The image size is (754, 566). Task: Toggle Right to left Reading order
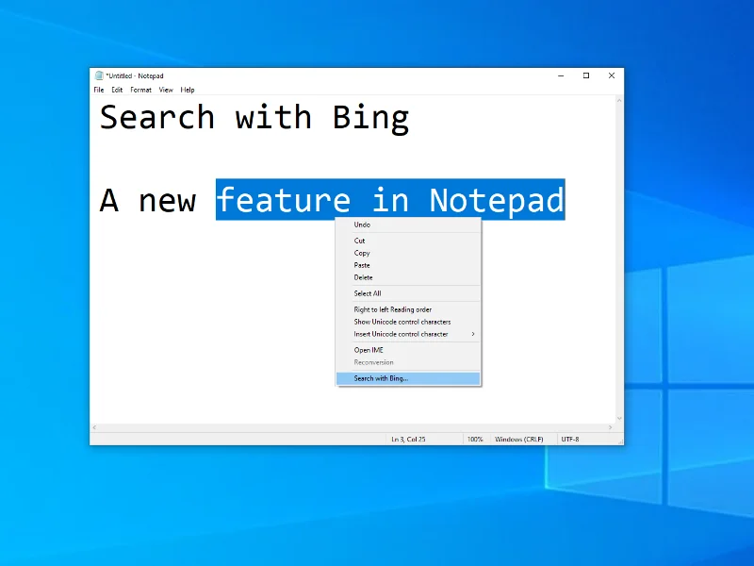pos(408,309)
